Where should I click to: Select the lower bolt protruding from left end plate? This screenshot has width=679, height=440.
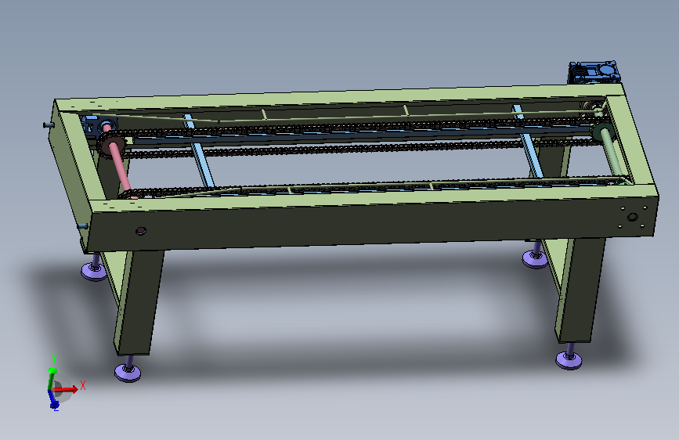(83, 226)
